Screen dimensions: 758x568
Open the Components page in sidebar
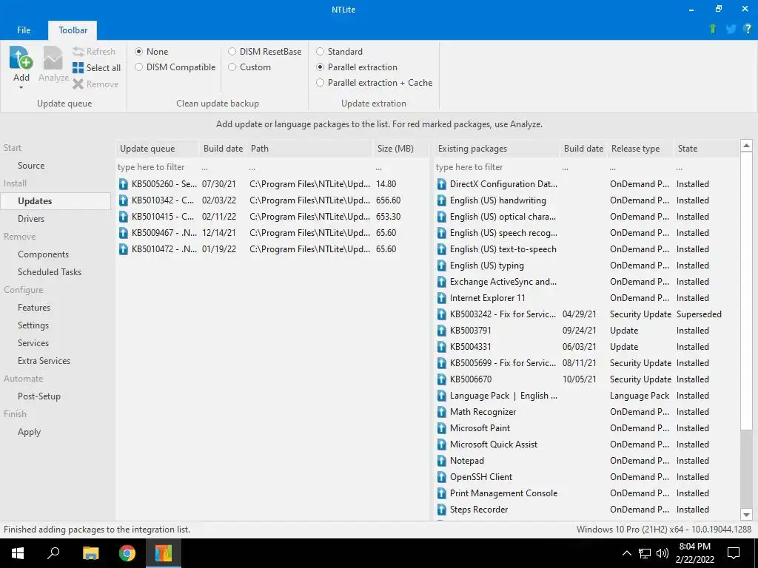43,254
